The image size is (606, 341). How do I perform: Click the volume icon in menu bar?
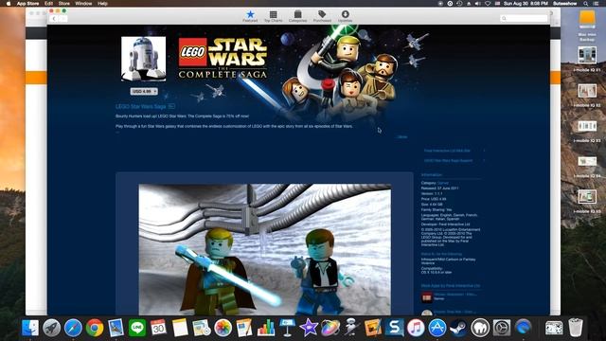(x=477, y=4)
